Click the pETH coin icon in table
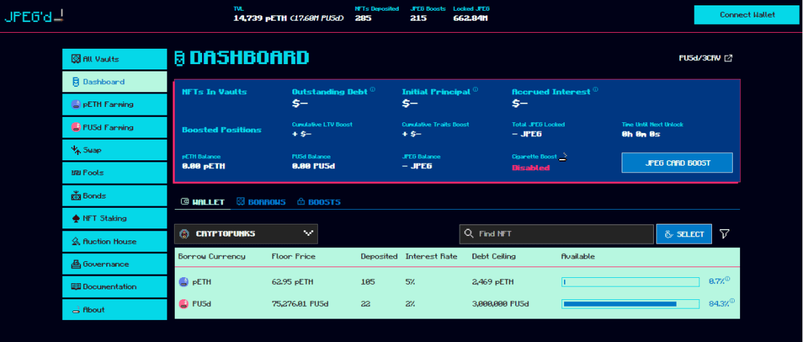This screenshot has width=803, height=342. pos(183,283)
